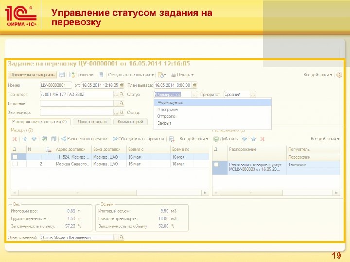Click move down arrow in orders toolbar
This screenshot has width=350, height=262.
(x=245, y=139)
